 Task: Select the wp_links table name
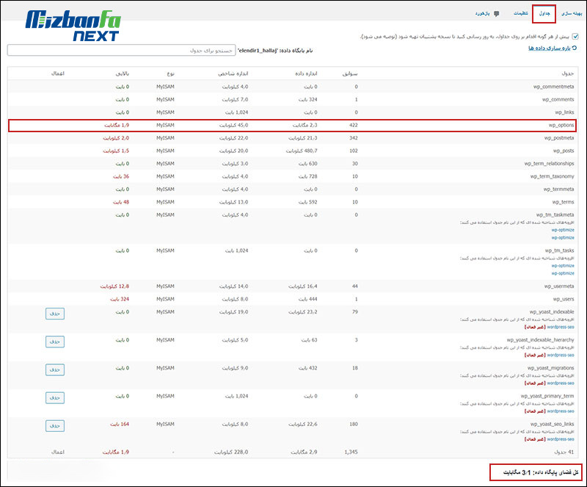click(564, 112)
